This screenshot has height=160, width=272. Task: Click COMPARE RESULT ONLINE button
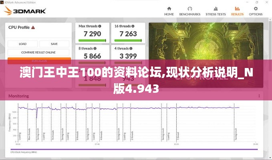(x=38, y=52)
